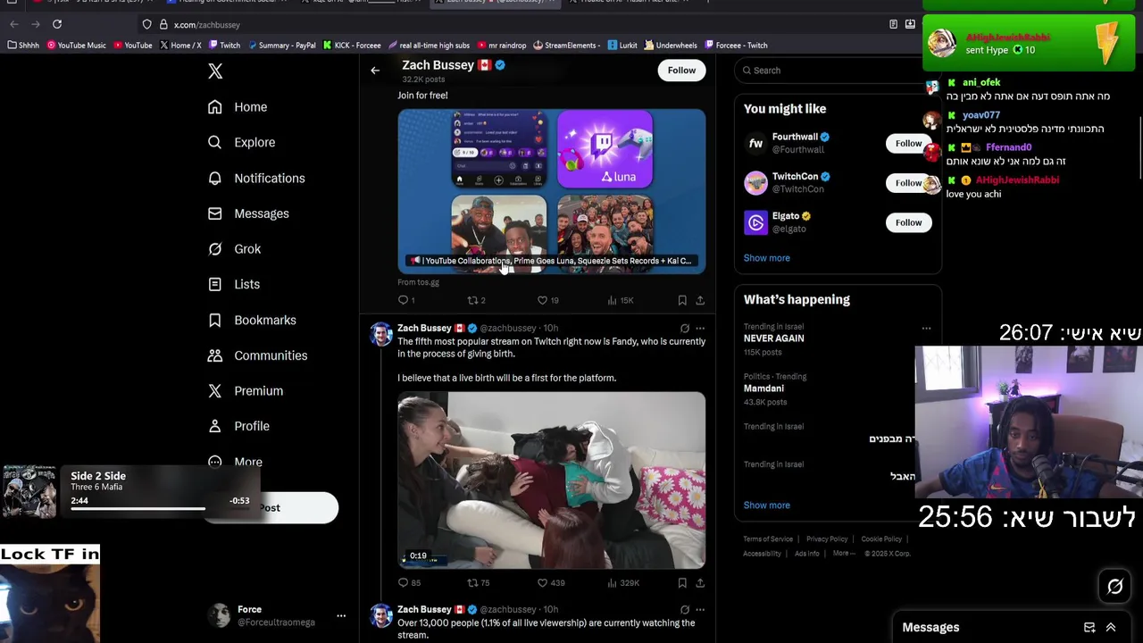1143x643 pixels.
Task: Open Force account avatar
Action: pyautogui.click(x=219, y=615)
